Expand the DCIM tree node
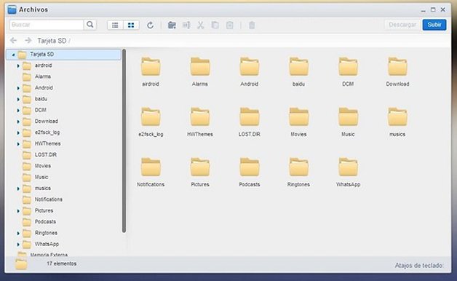The image size is (457, 281). point(18,111)
